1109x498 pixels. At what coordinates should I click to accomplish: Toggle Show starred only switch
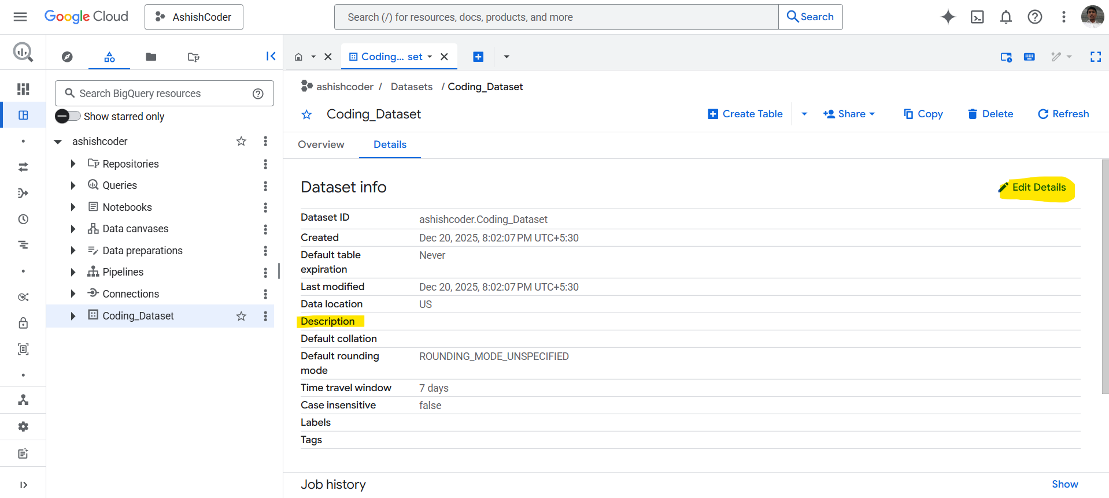pos(68,116)
